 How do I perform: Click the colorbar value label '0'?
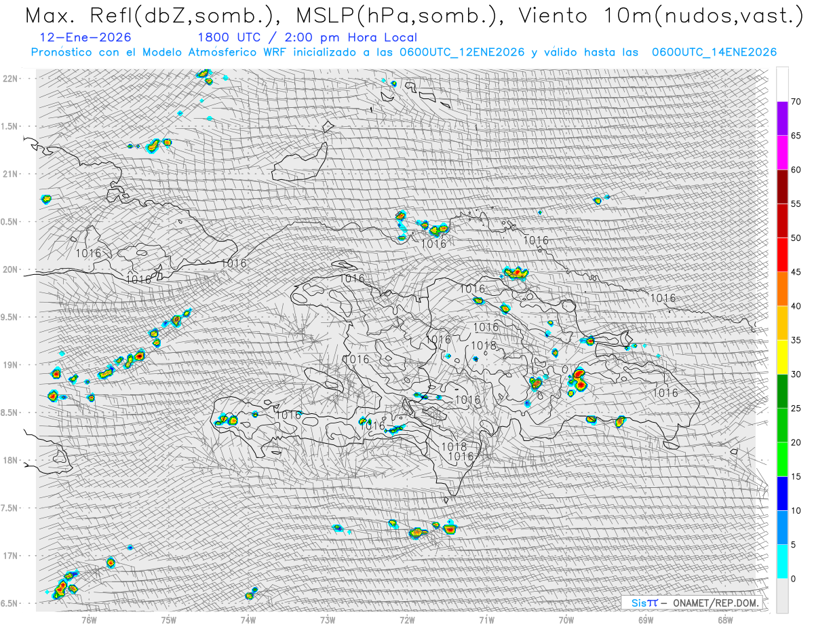[x=794, y=579]
